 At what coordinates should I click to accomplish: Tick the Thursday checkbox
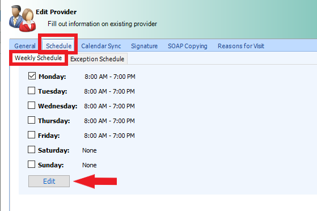tap(31, 120)
